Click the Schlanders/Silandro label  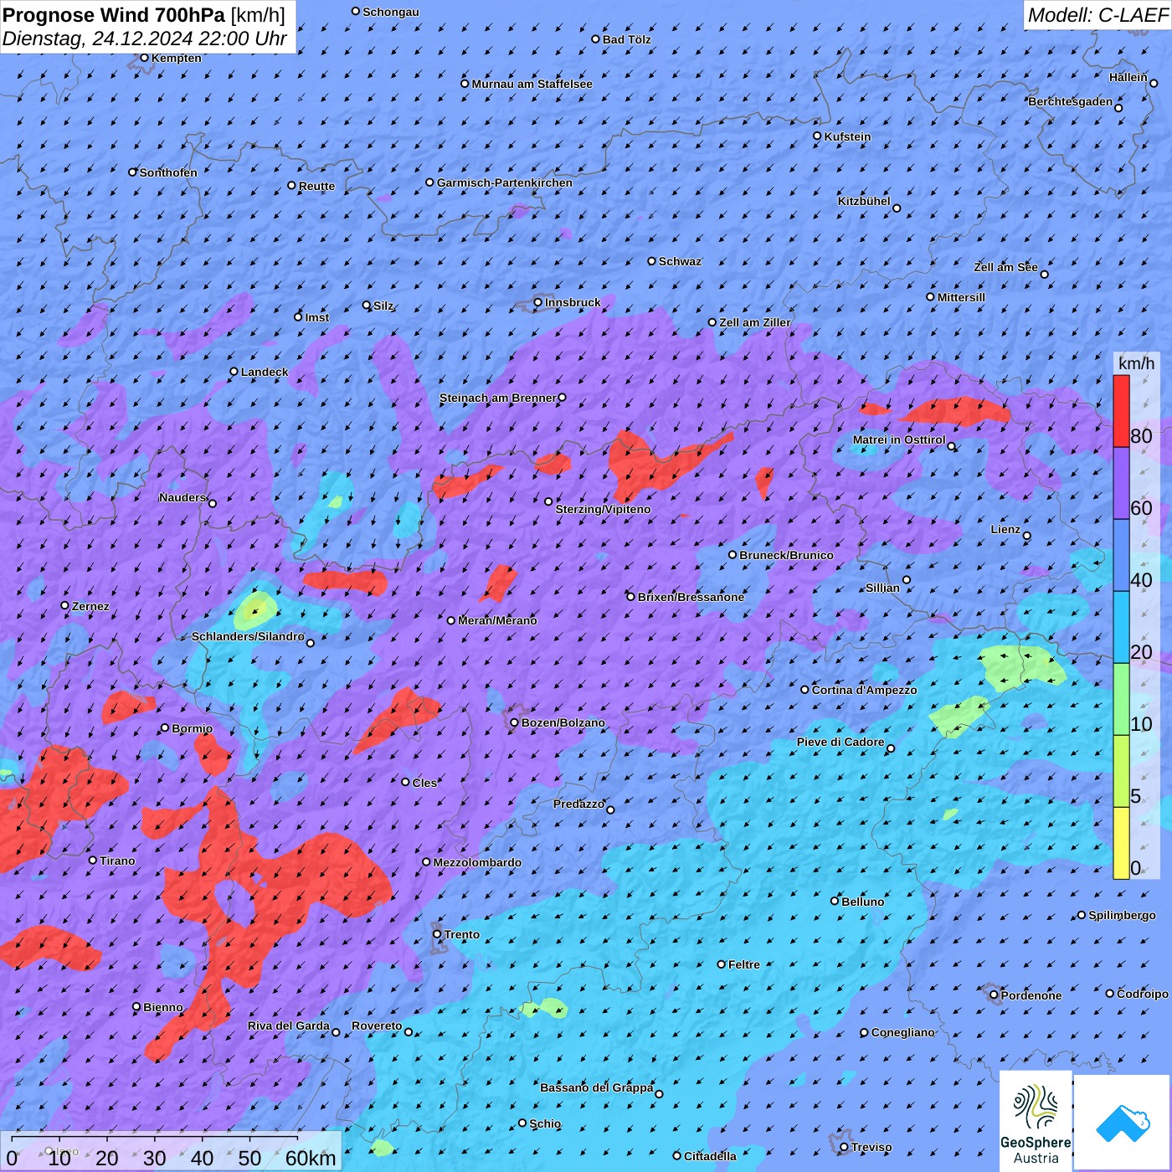pyautogui.click(x=248, y=636)
